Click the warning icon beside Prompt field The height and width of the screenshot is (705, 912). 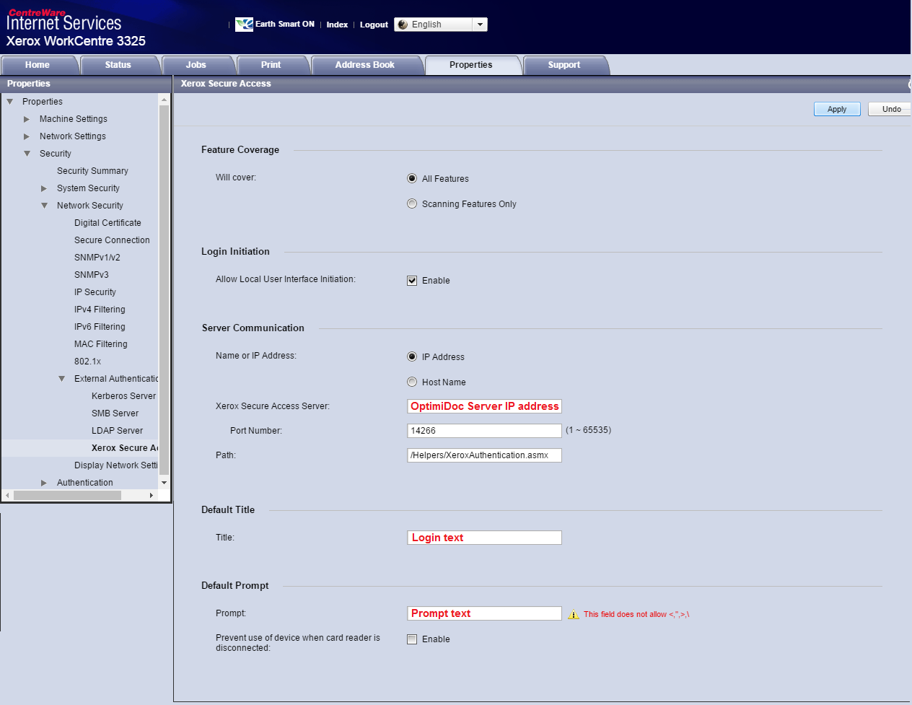point(574,615)
